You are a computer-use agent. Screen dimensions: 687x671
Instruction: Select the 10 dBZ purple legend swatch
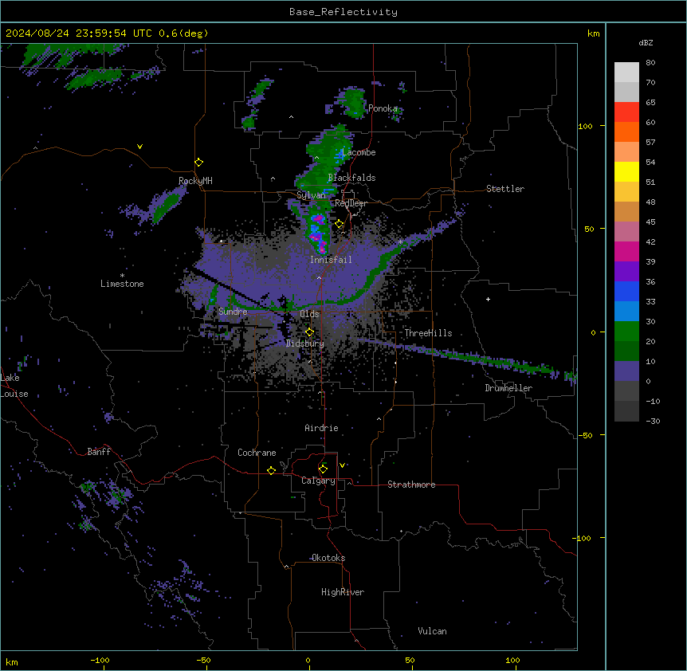[626, 371]
